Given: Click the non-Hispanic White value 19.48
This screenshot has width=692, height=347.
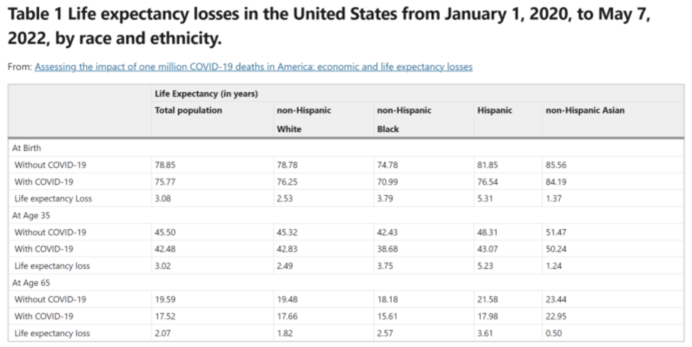Looking at the screenshot, I should (x=287, y=299).
